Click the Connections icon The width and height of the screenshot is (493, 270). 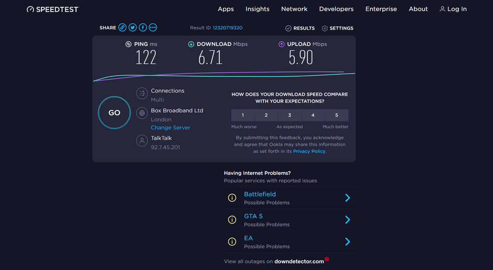tap(142, 93)
